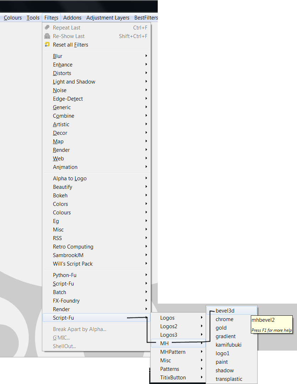This screenshot has height=384, width=297.
Task: Open the Logos2 submenu
Action: coord(178,326)
